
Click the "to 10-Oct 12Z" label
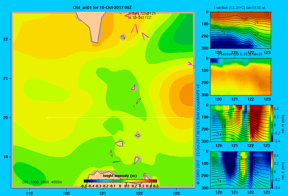point(140,18)
